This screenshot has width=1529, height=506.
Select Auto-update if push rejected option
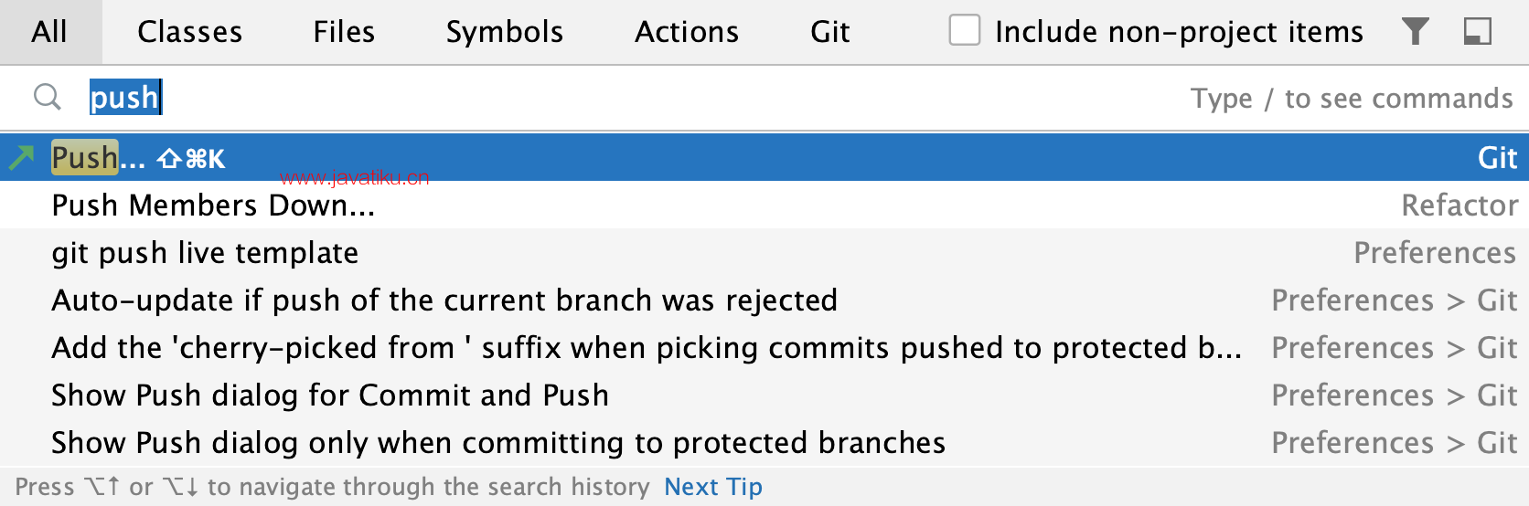pos(444,300)
